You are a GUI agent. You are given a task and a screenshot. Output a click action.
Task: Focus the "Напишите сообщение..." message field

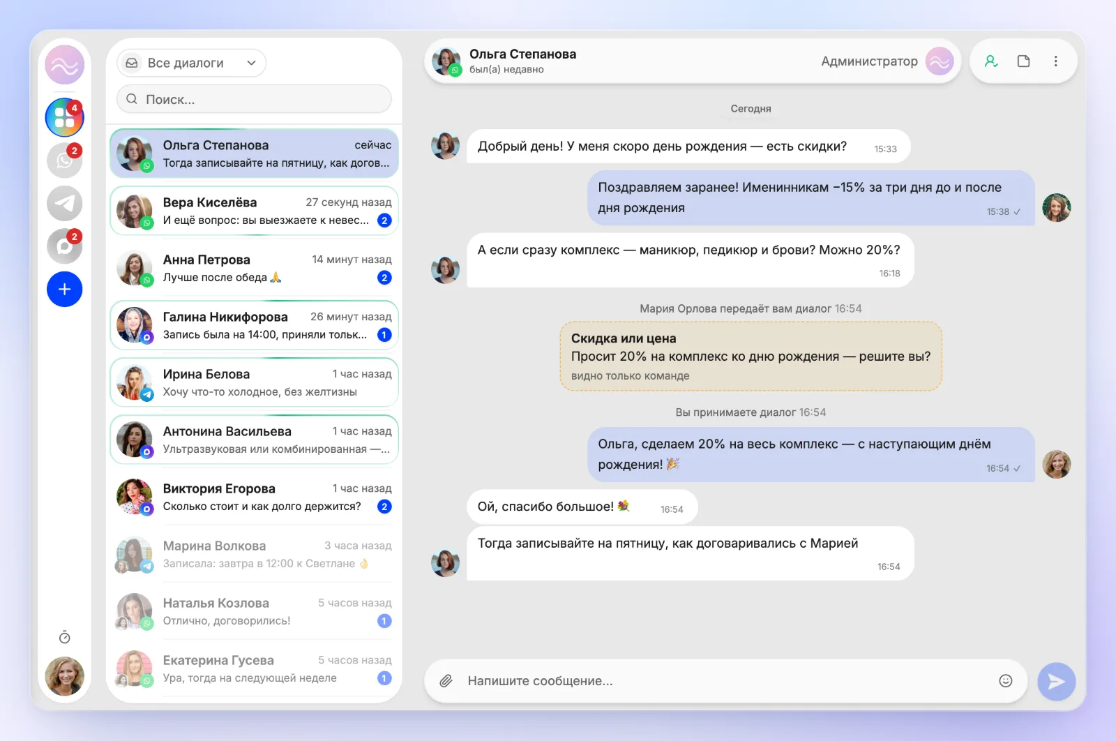tap(725, 681)
